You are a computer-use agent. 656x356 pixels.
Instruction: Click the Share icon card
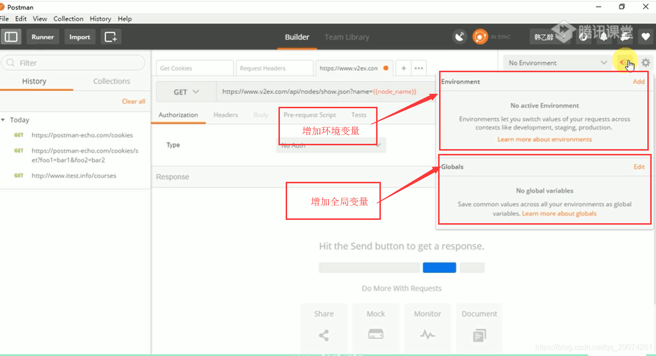[x=324, y=327]
